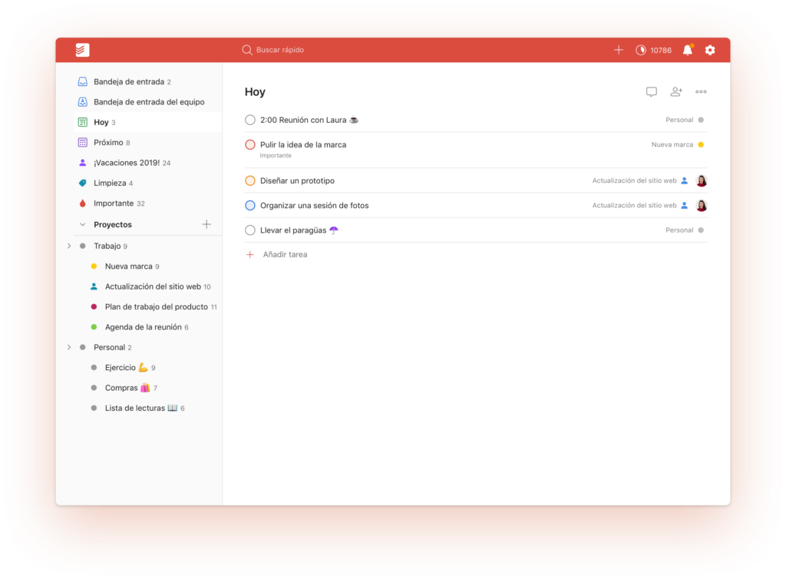Screen dimensions: 786x579
Task: Click the ¡Vacaciones 2019! person icon
Action: coord(83,163)
